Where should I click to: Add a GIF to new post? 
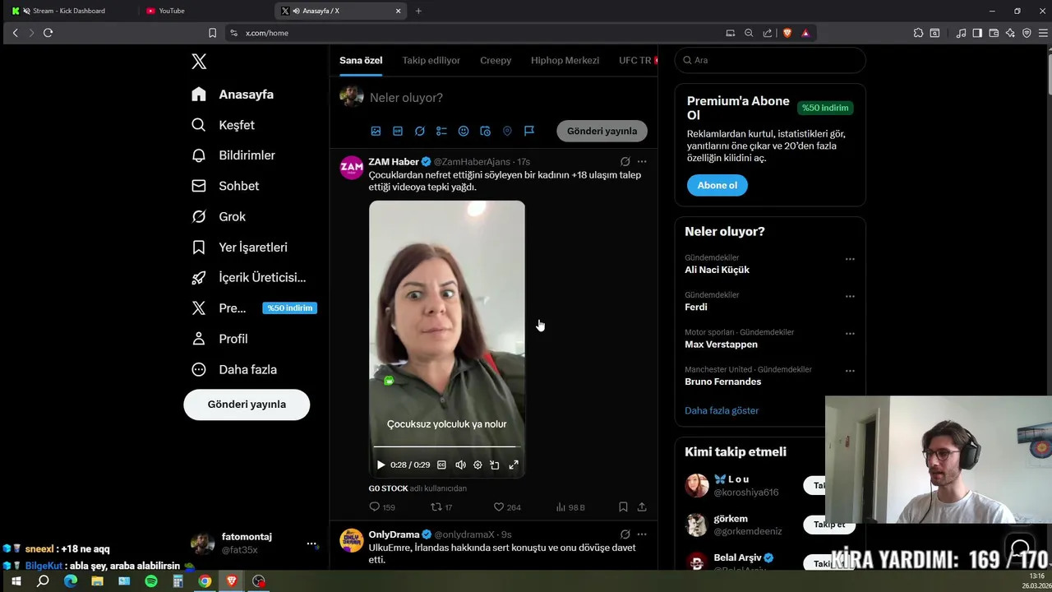398,131
